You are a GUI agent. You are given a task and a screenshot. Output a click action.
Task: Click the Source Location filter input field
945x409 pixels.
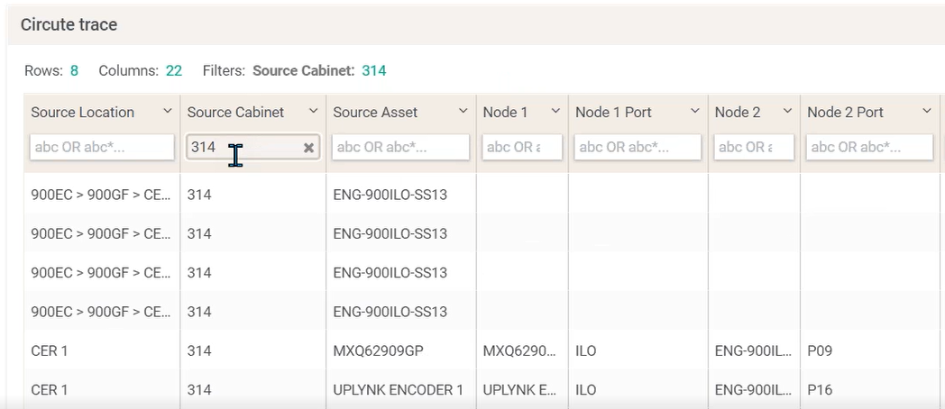pos(102,147)
